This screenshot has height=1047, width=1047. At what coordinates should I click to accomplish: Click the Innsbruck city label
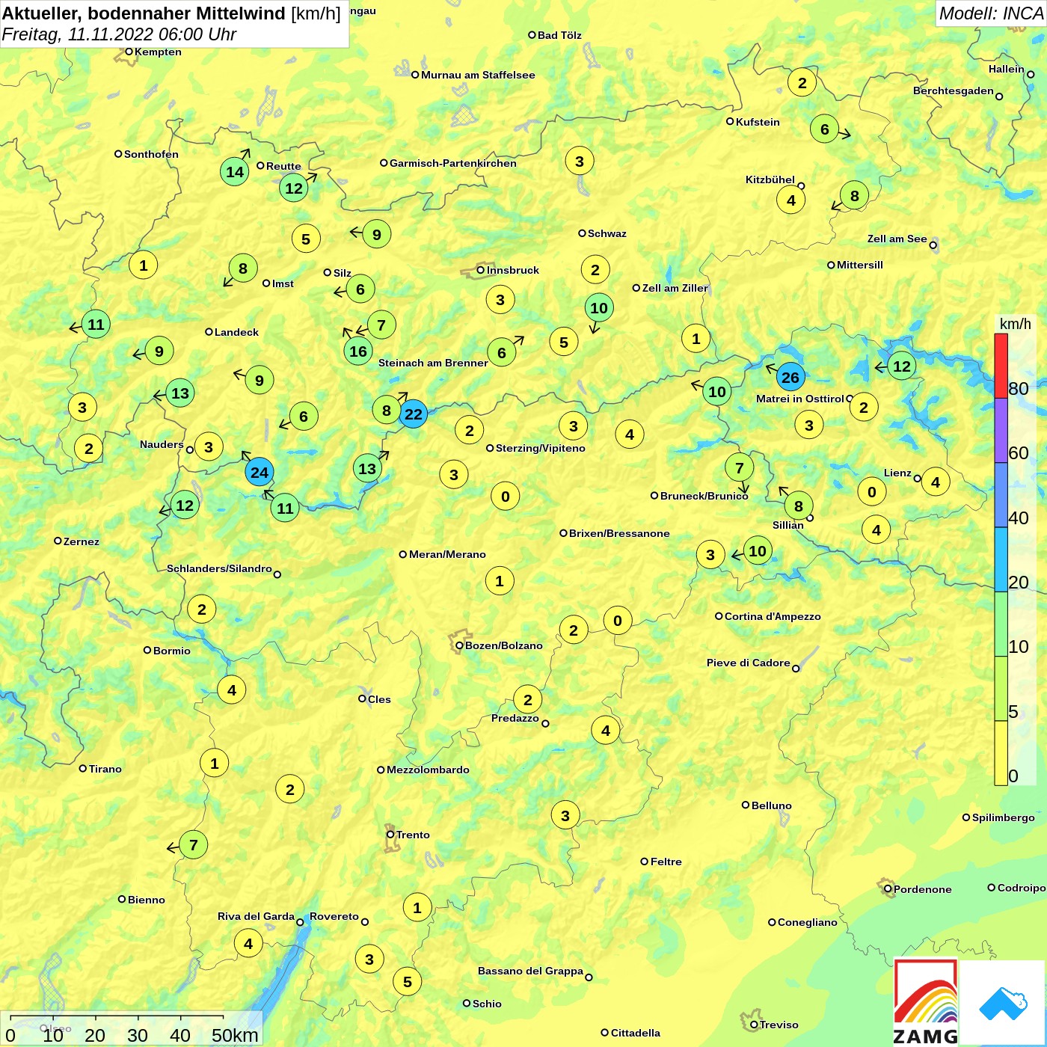[x=513, y=270]
